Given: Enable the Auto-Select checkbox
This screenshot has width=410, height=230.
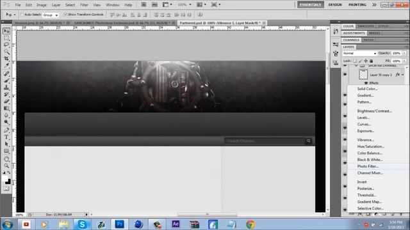Looking at the screenshot, I should pos(22,15).
